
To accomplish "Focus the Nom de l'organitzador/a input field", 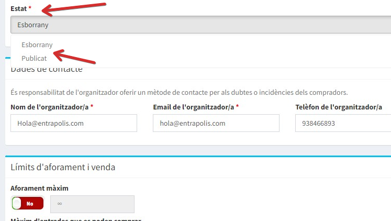I will 74,123.
